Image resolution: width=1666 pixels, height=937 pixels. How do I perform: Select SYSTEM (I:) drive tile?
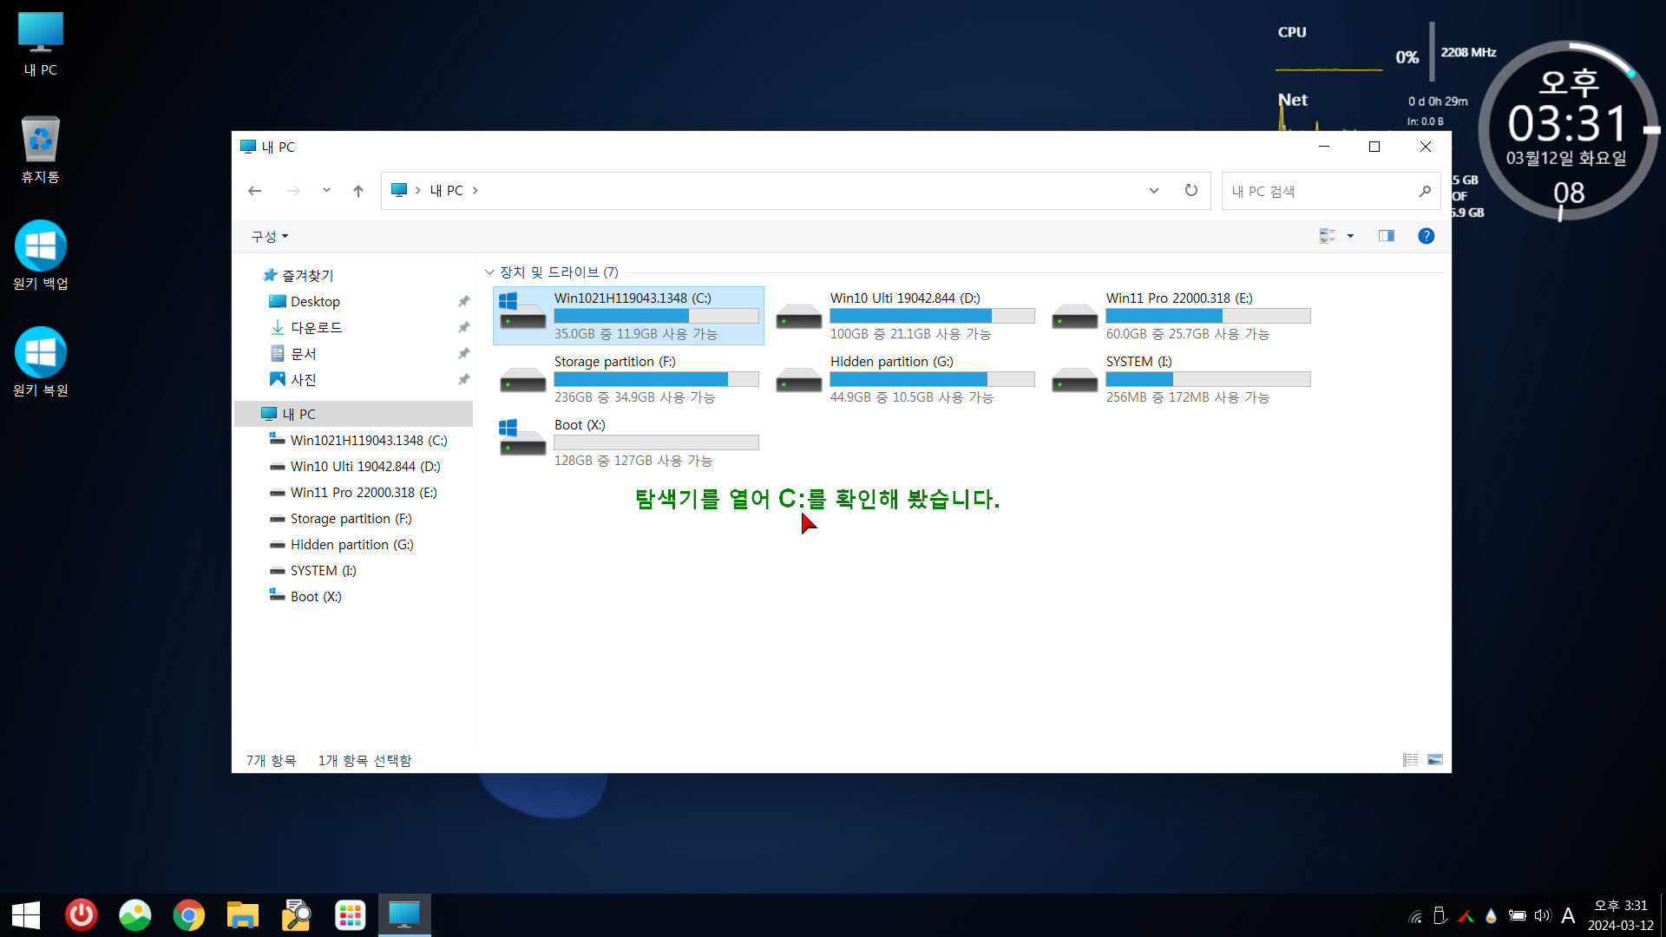point(1180,379)
